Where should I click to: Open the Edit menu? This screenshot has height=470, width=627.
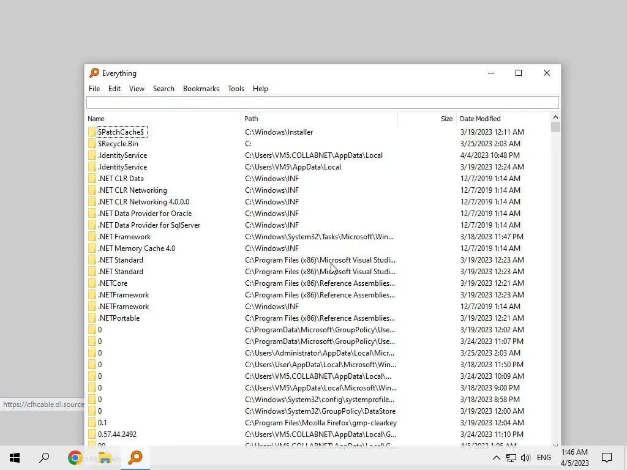[x=115, y=89]
